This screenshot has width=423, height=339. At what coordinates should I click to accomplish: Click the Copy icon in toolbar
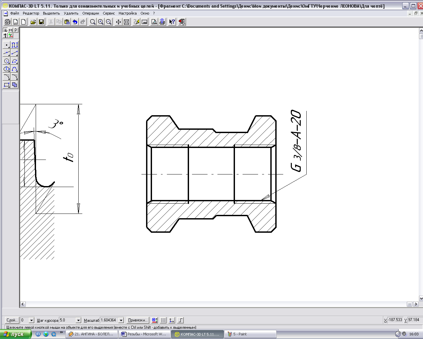click(59, 22)
